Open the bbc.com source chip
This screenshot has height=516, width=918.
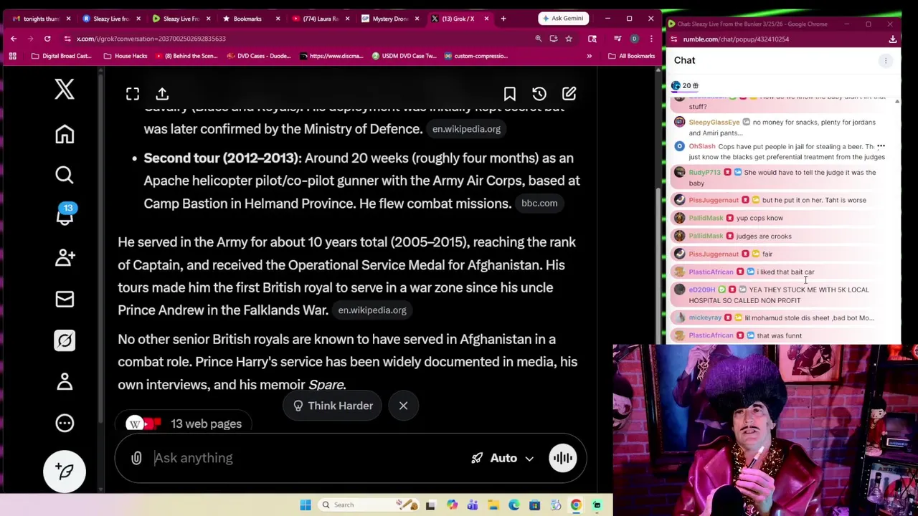point(539,203)
